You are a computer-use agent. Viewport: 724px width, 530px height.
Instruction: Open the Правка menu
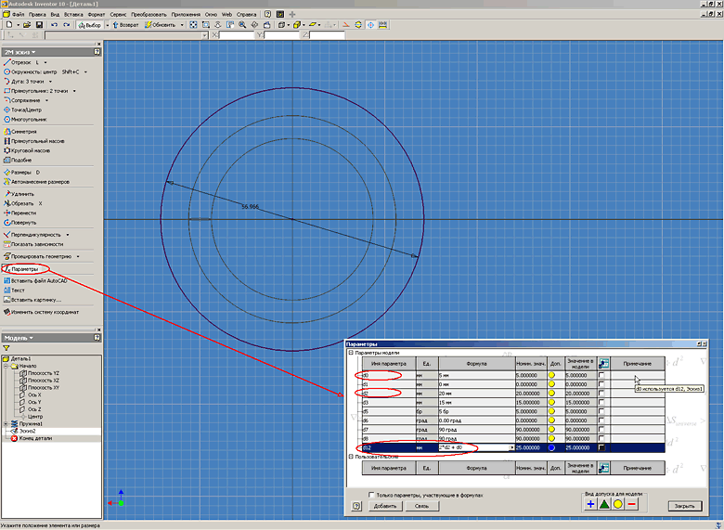[x=37, y=14]
